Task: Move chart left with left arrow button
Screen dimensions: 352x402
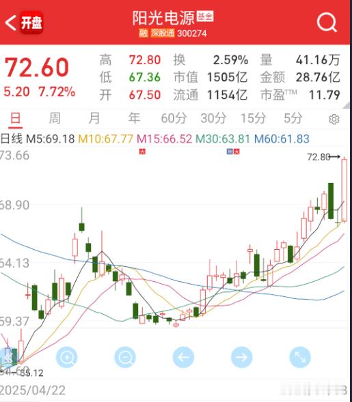Action: click(183, 357)
